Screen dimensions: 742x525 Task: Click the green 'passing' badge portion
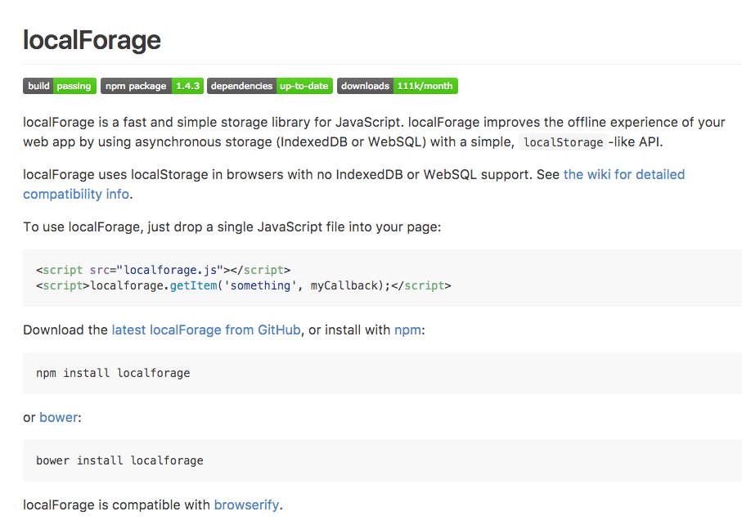click(x=74, y=86)
